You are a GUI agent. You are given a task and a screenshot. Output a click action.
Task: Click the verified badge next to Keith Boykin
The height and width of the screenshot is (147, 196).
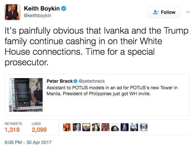(63, 9)
